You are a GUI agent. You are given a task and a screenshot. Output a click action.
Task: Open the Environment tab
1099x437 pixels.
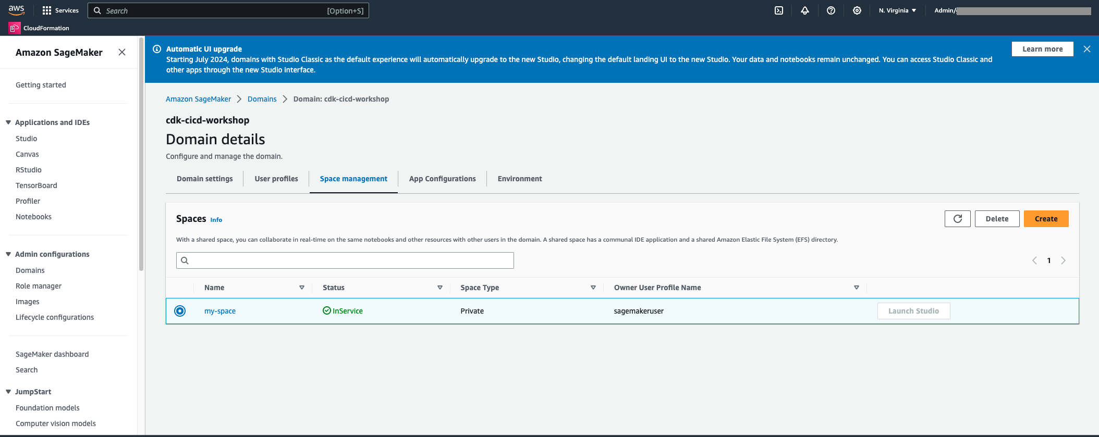coord(520,179)
